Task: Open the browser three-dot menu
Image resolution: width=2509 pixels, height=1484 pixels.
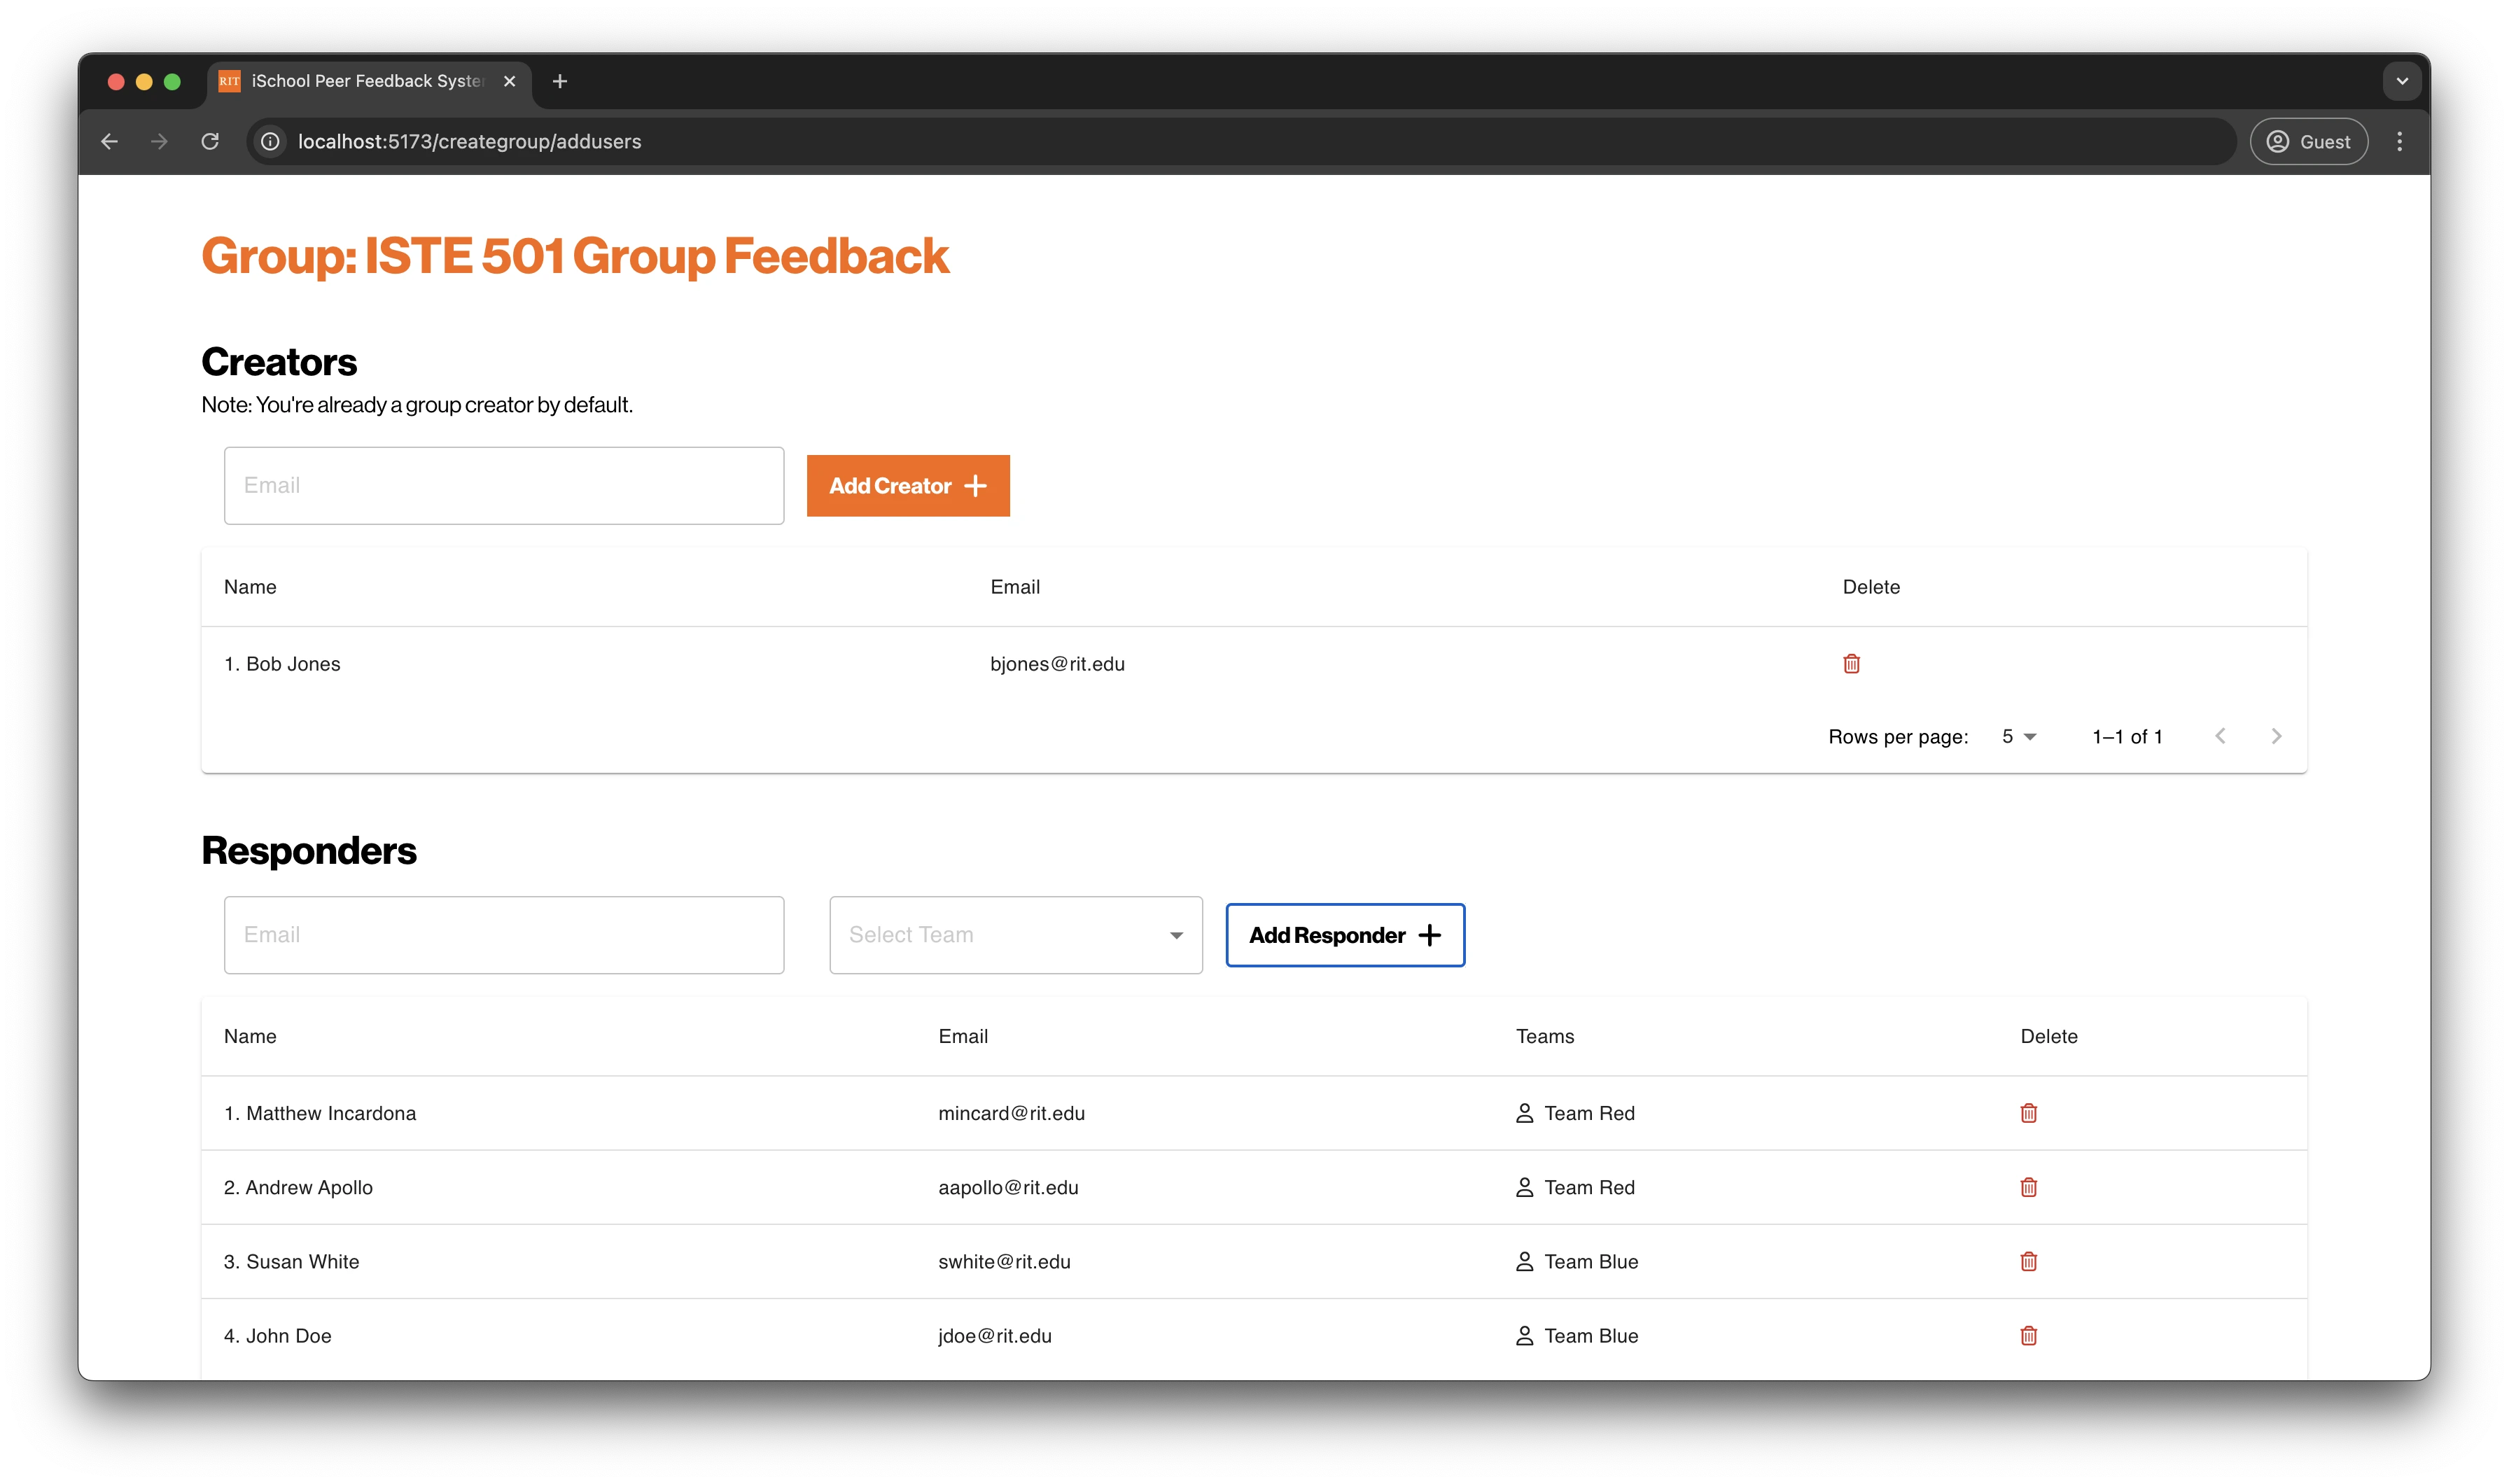Action: tap(2399, 141)
